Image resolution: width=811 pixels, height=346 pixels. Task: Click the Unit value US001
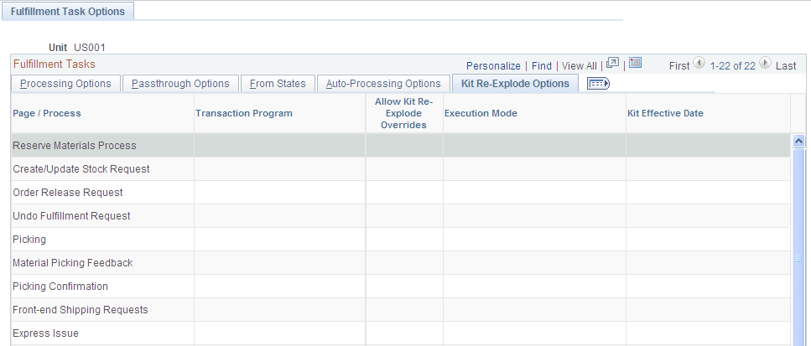pyautogui.click(x=90, y=48)
